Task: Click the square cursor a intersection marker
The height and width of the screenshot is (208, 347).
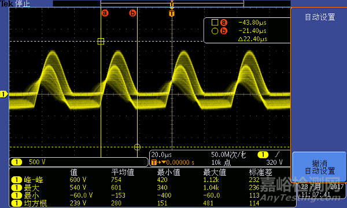Action: 101,42
